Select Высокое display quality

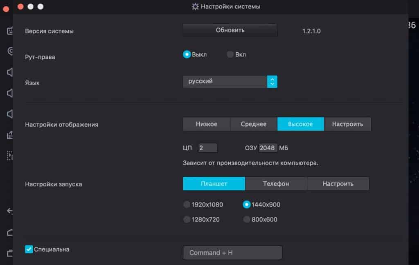click(x=300, y=124)
